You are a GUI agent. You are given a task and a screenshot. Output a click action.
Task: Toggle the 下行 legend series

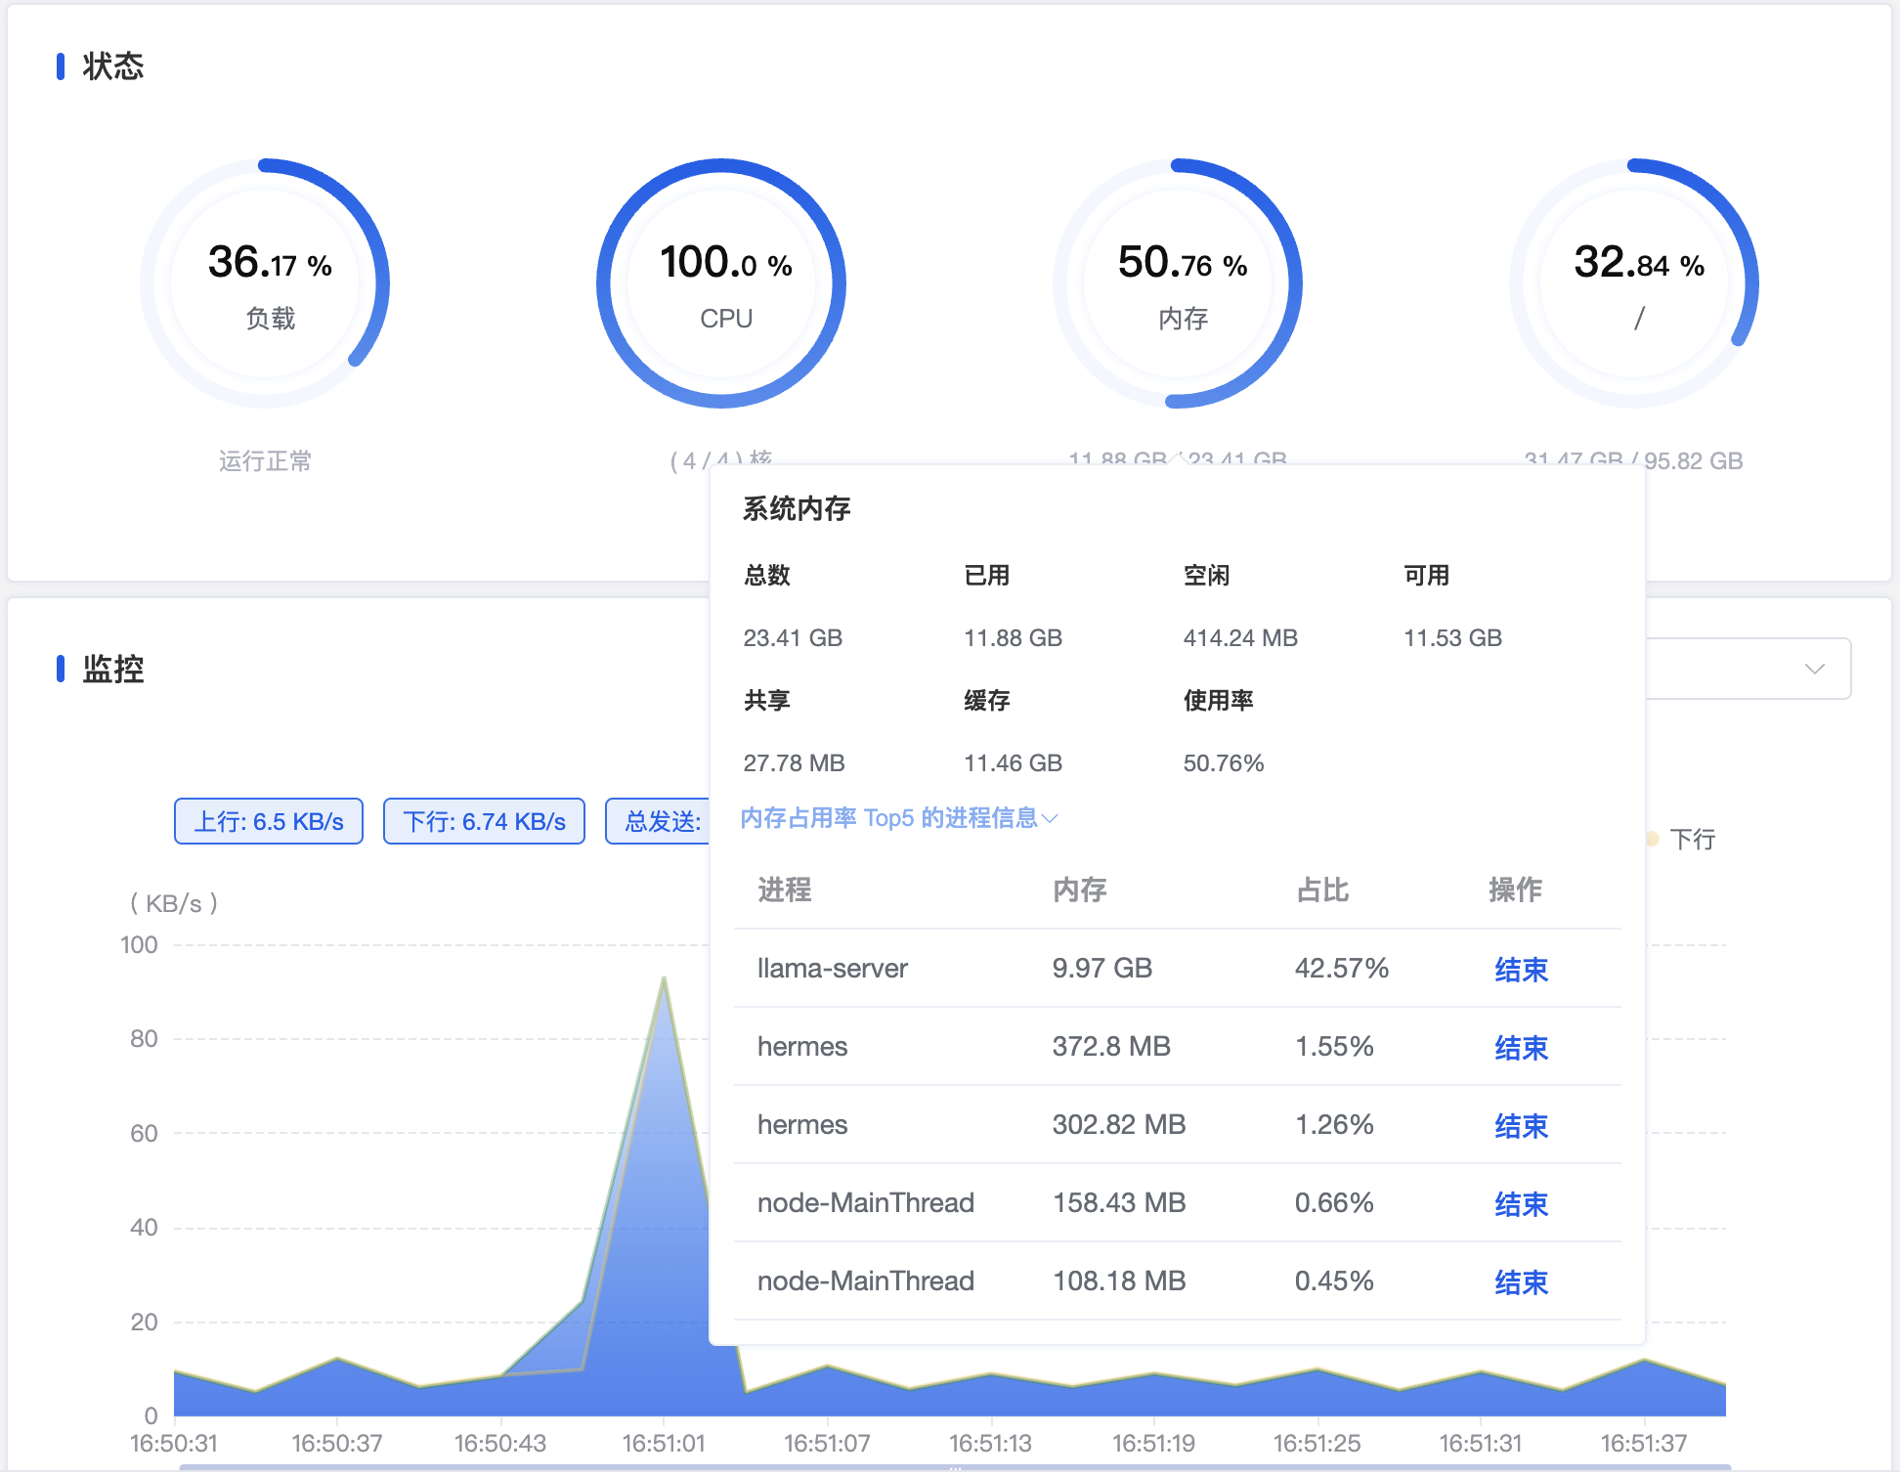(1681, 839)
